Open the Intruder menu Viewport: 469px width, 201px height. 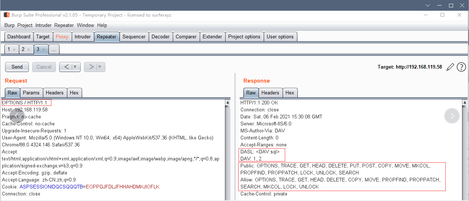tap(44, 25)
